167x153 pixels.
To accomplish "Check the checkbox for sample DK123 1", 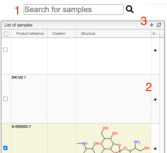I will coord(5,99).
